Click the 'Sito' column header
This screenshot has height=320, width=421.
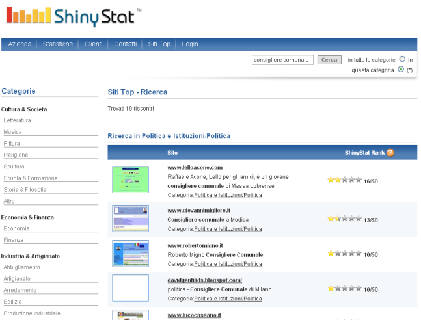tap(172, 153)
